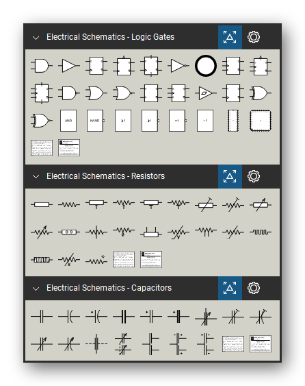Open Capacitors section gear settings
Image resolution: width=305 pixels, height=386 pixels.
click(254, 288)
